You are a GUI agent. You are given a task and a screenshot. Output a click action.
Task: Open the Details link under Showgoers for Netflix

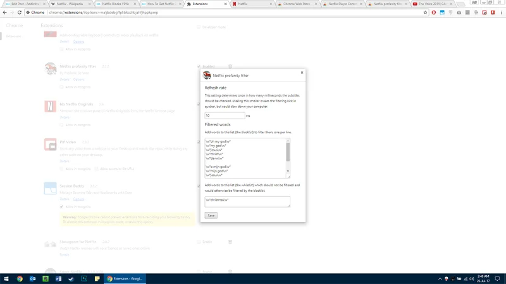click(65, 255)
